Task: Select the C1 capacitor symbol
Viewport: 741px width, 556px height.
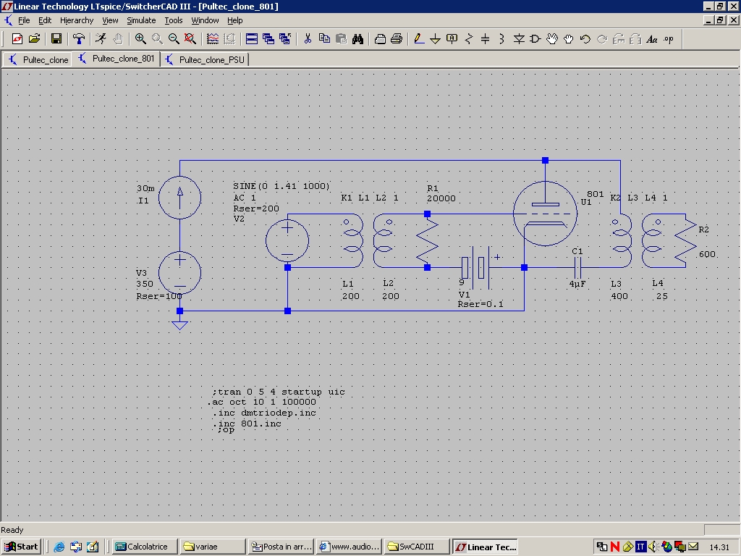Action: 577,268
